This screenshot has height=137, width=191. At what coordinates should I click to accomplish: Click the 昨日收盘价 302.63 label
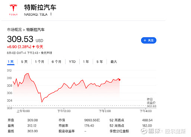click(152, 103)
